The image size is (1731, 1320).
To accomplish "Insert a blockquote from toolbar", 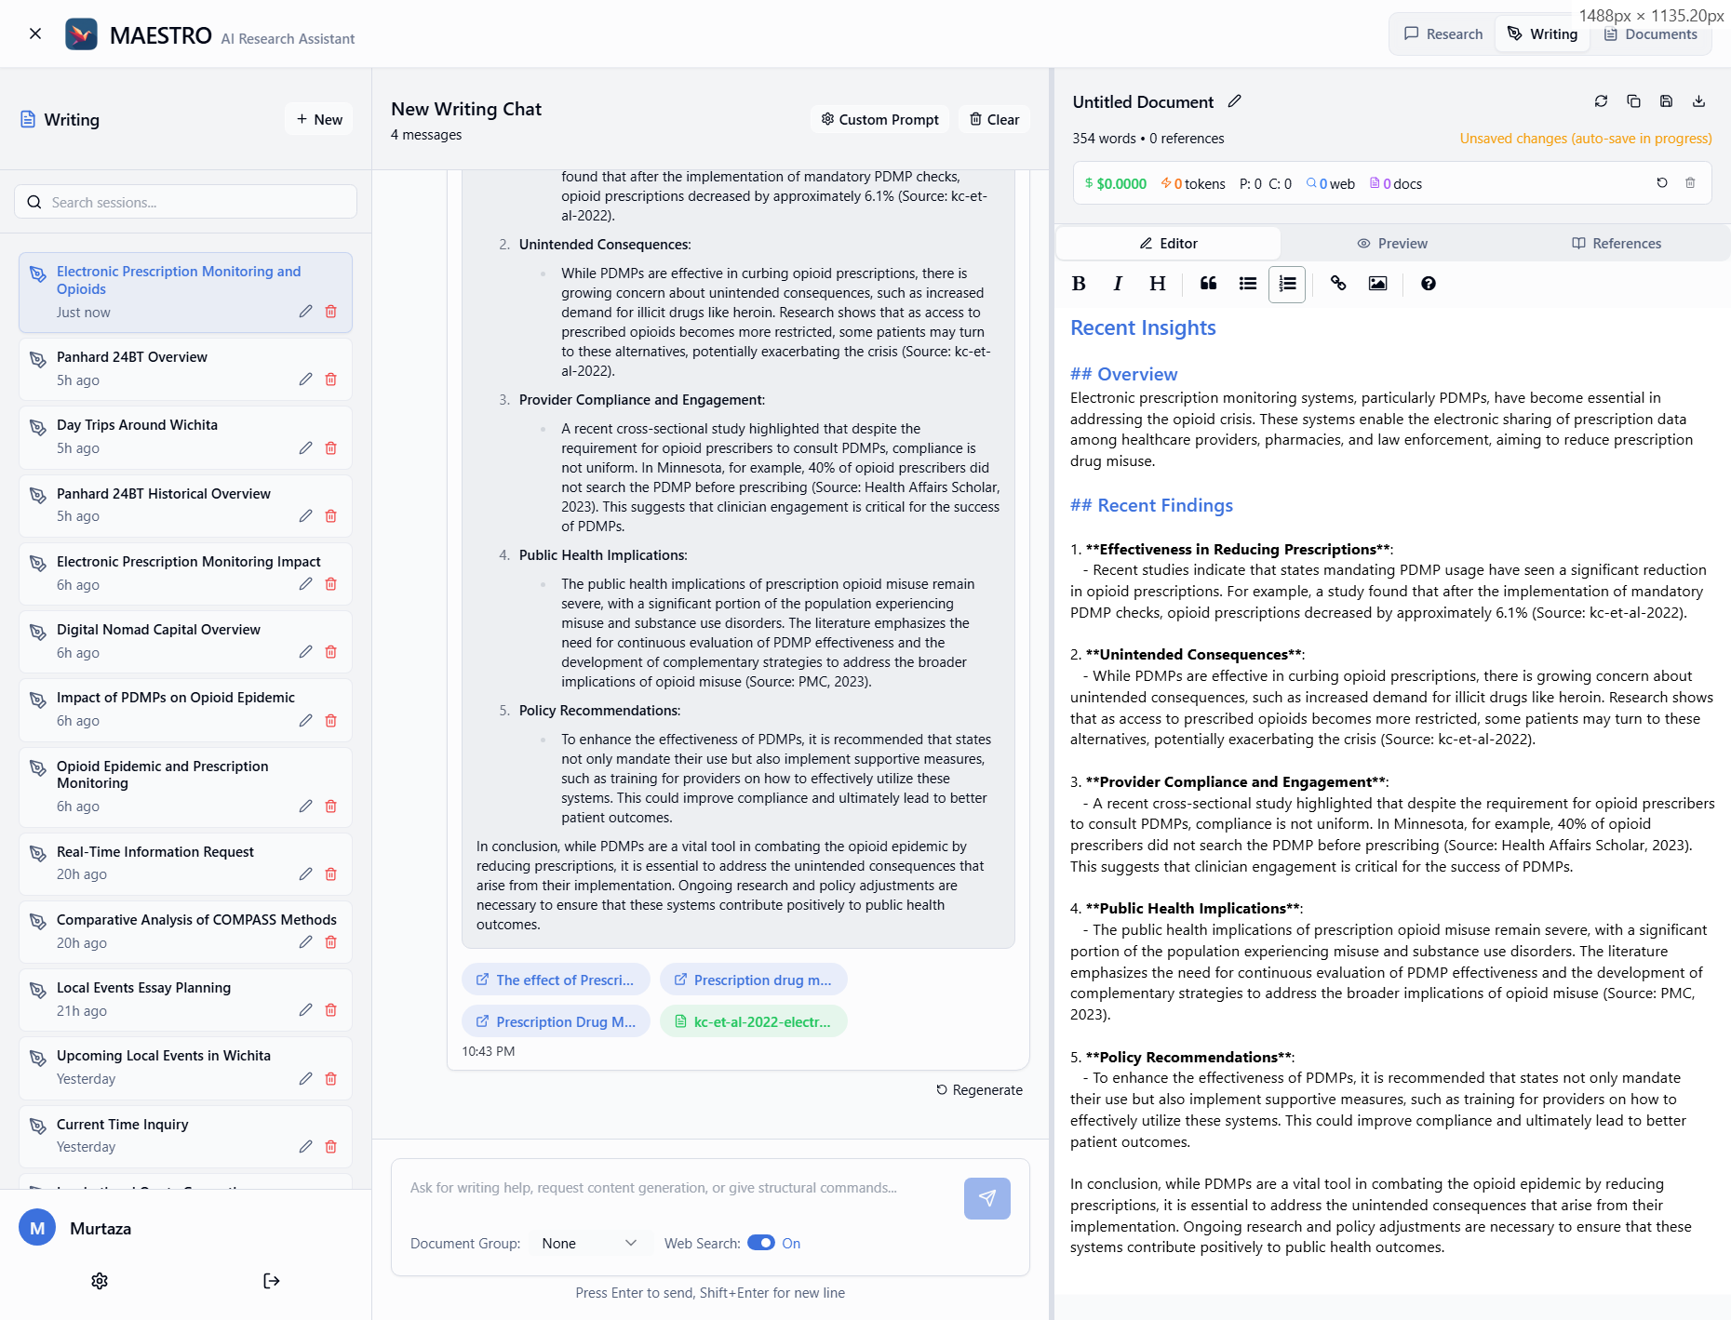I will (1208, 284).
